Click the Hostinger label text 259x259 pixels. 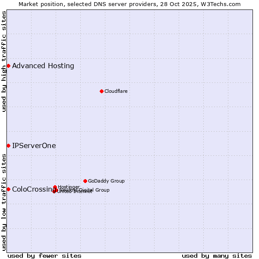(x=69, y=187)
